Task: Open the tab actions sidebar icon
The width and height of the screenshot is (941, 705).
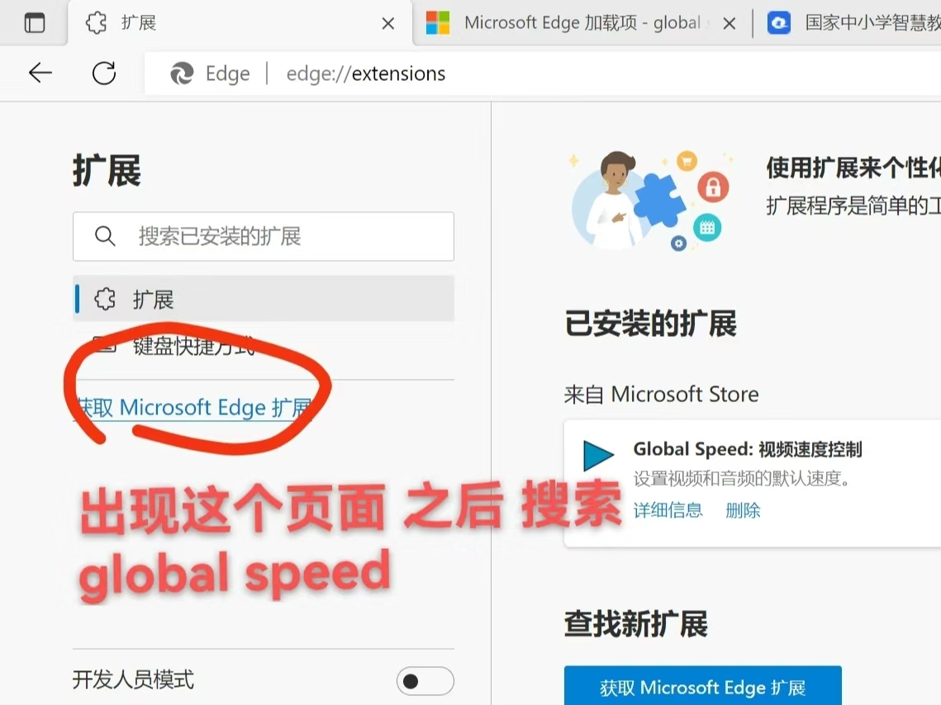Action: tap(34, 23)
